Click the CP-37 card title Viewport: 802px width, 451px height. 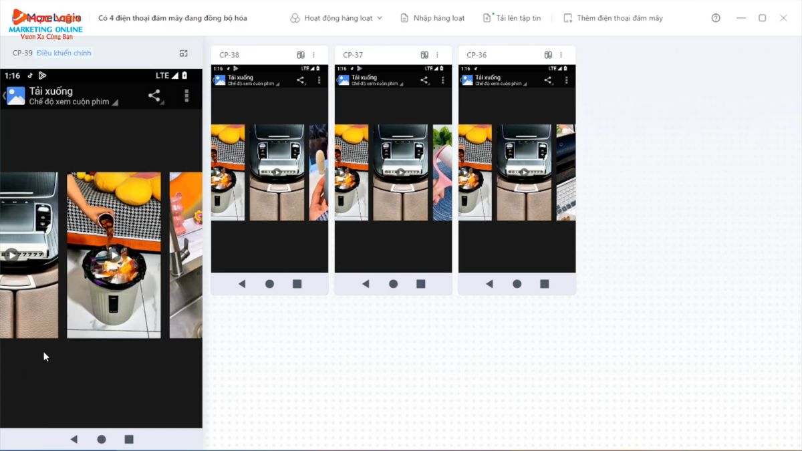pos(353,55)
